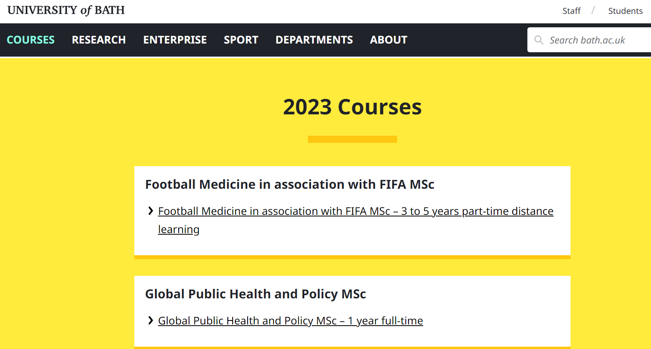The width and height of the screenshot is (651, 349).
Task: Click the 2023 Courses page title
Action: coord(352,107)
